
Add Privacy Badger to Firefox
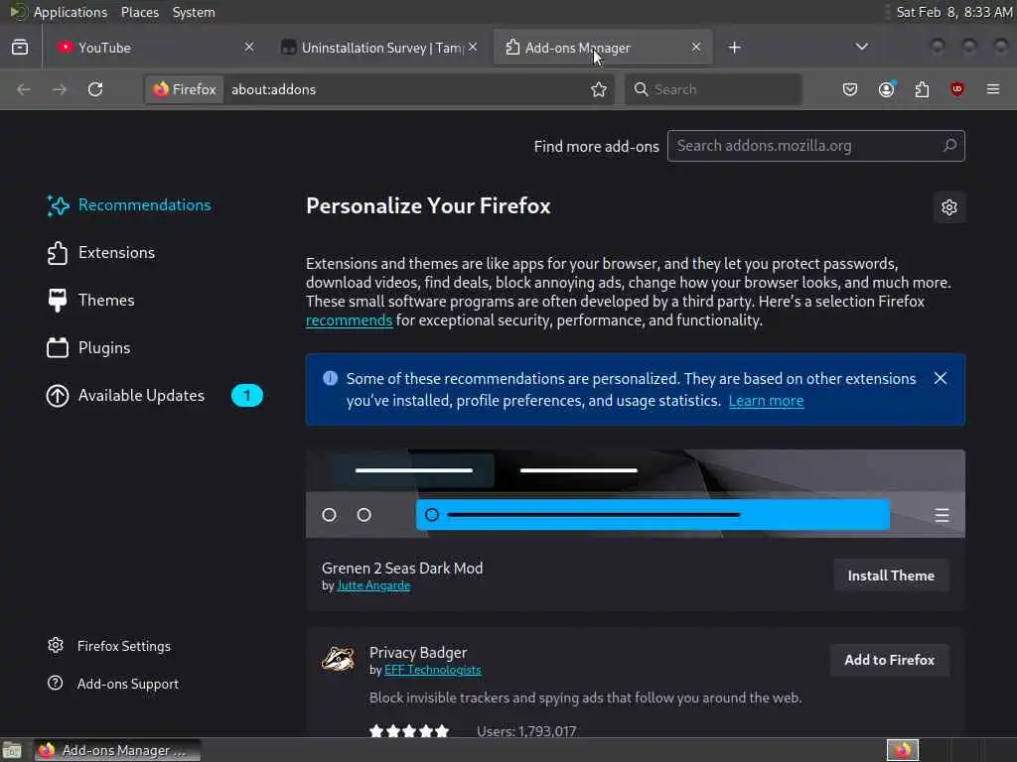tap(889, 660)
